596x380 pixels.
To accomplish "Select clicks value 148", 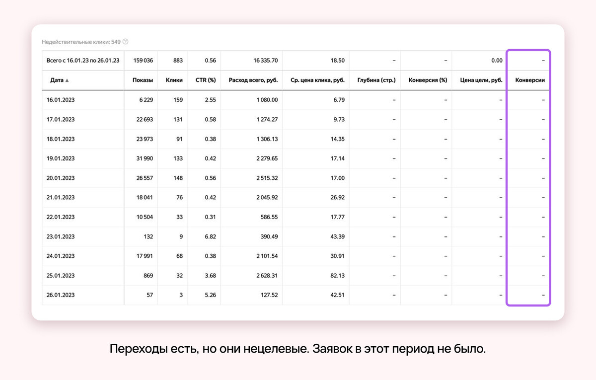I will pos(178,178).
